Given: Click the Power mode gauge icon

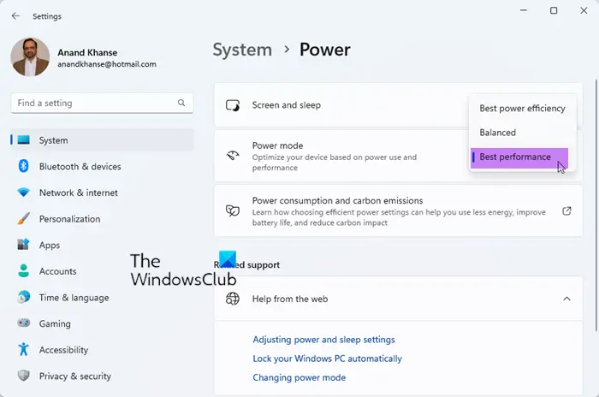Looking at the screenshot, I should click(233, 155).
